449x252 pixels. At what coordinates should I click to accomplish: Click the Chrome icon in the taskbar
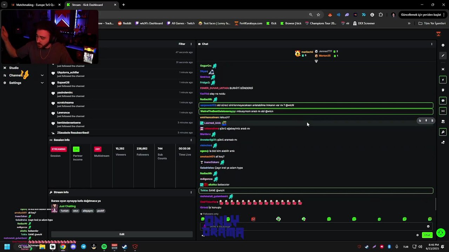pos(63,247)
